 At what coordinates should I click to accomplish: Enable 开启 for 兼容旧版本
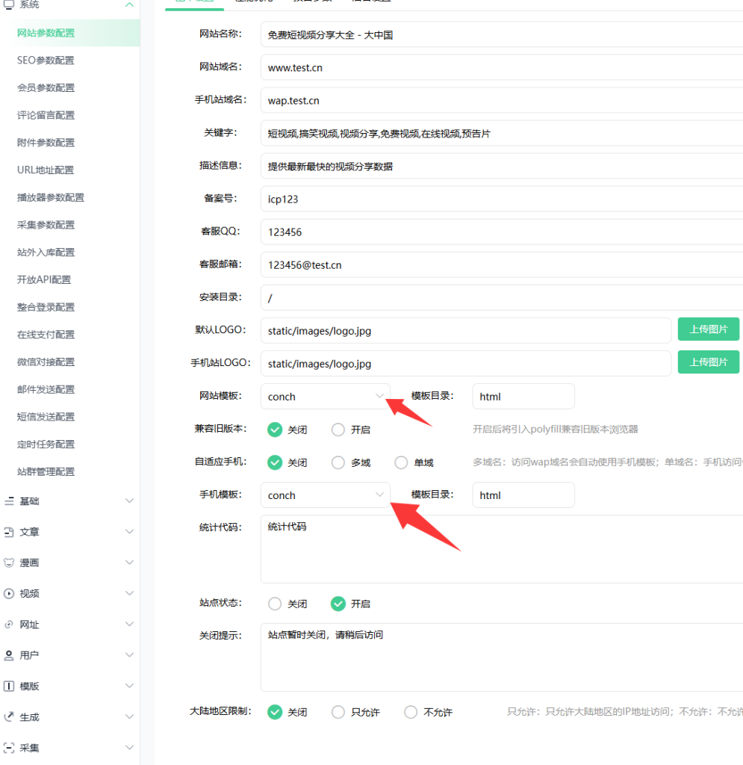tap(337, 430)
